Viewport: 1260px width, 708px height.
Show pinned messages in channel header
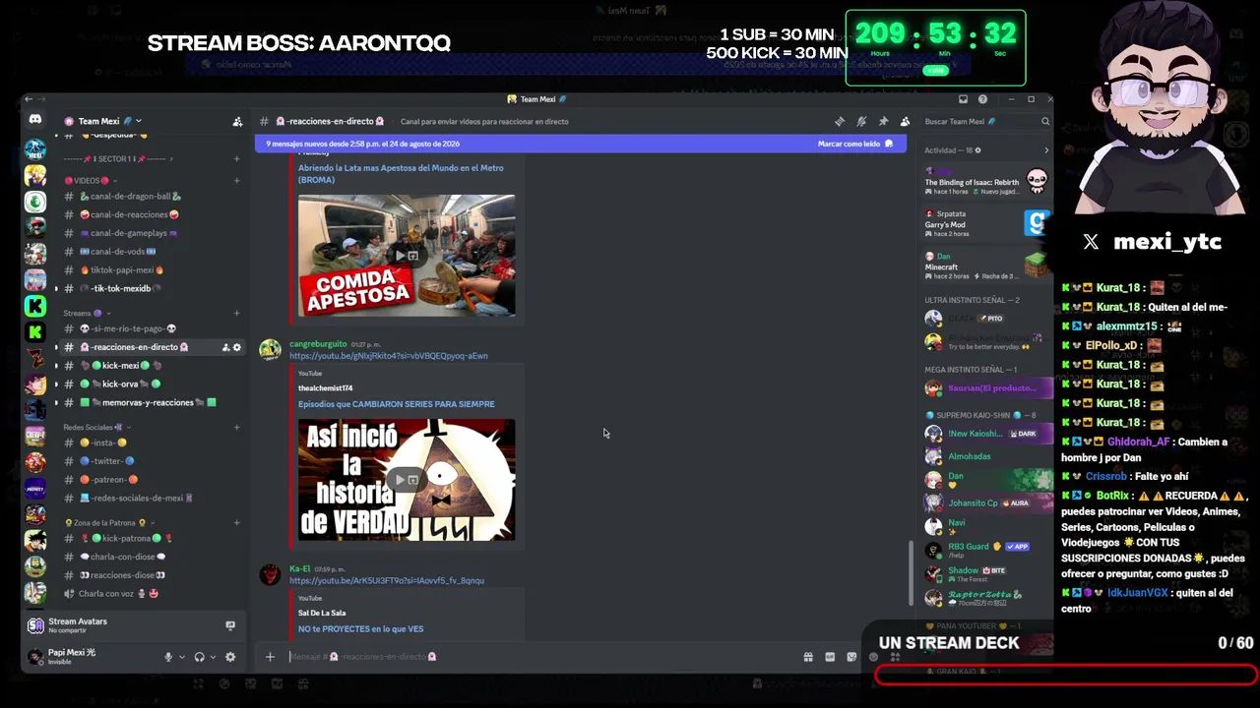point(883,122)
